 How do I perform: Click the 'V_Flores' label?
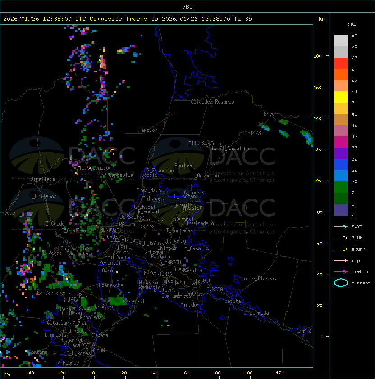click(68, 363)
